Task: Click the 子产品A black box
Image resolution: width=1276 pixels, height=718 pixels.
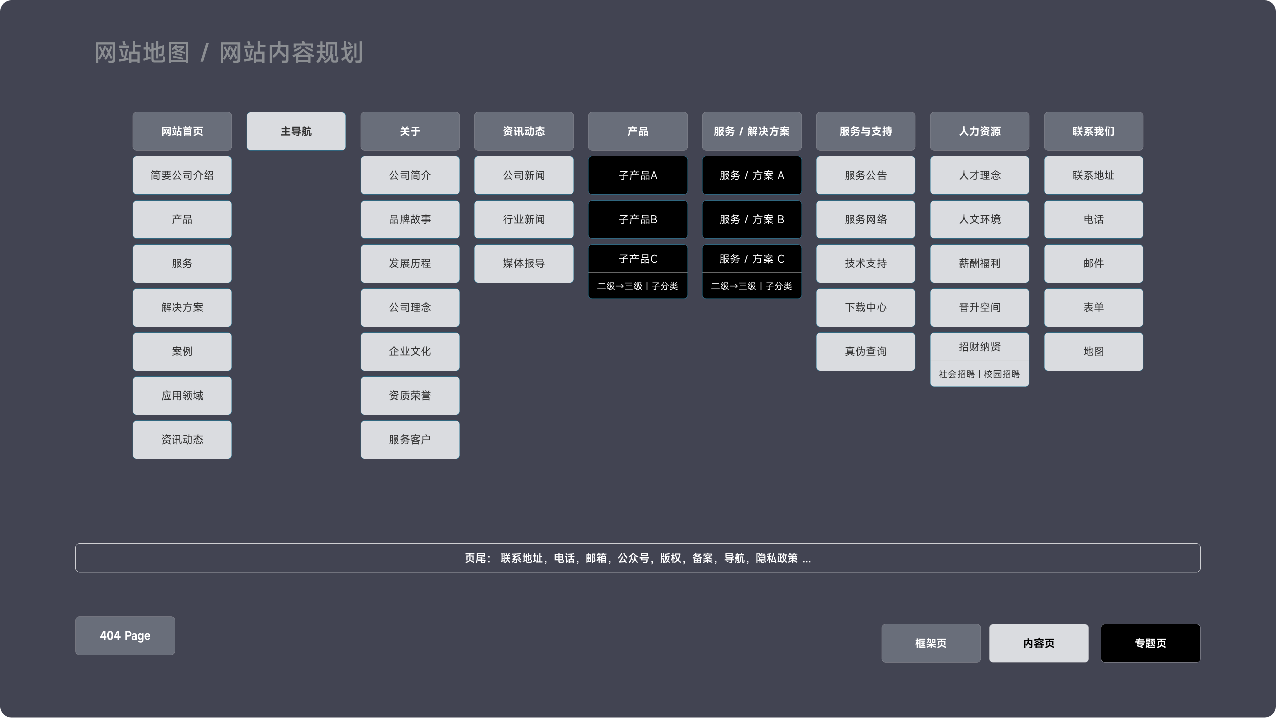Action: [637, 175]
